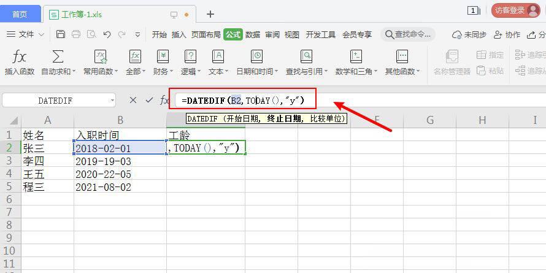The height and width of the screenshot is (273, 546).
Task: Click the 粘贴 button in ribbon
Action: (x=490, y=71)
